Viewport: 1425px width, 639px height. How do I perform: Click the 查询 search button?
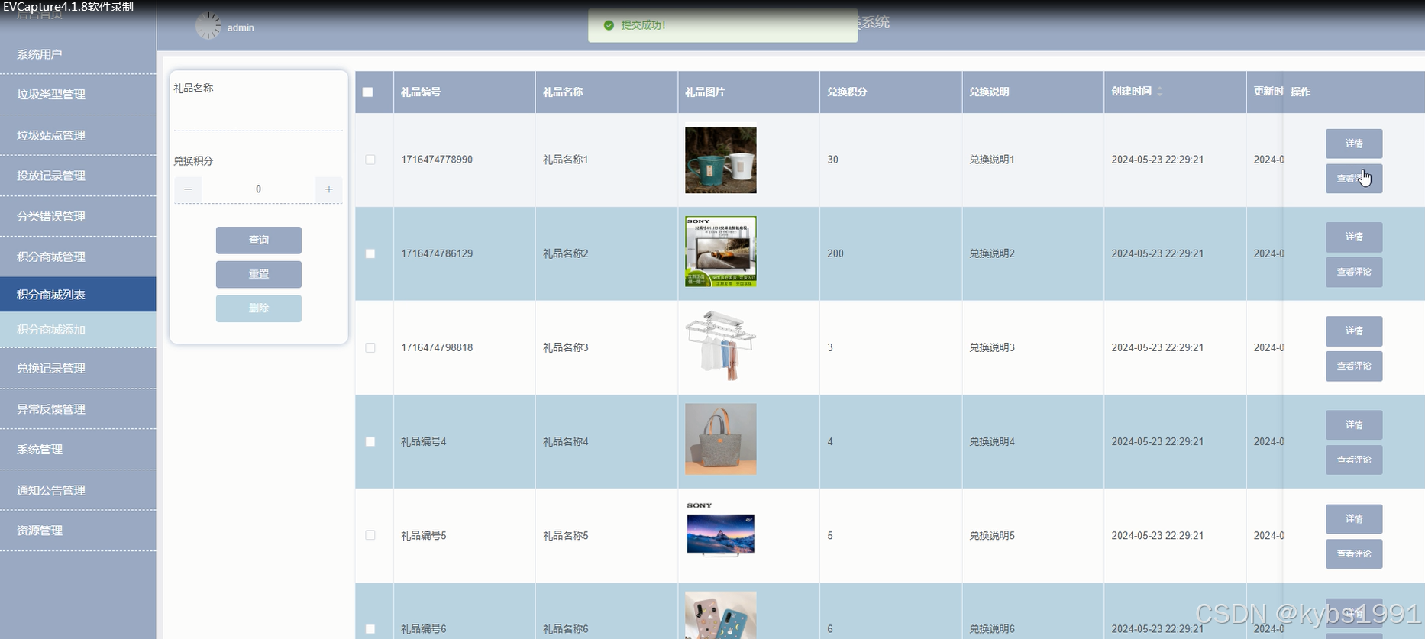point(259,240)
